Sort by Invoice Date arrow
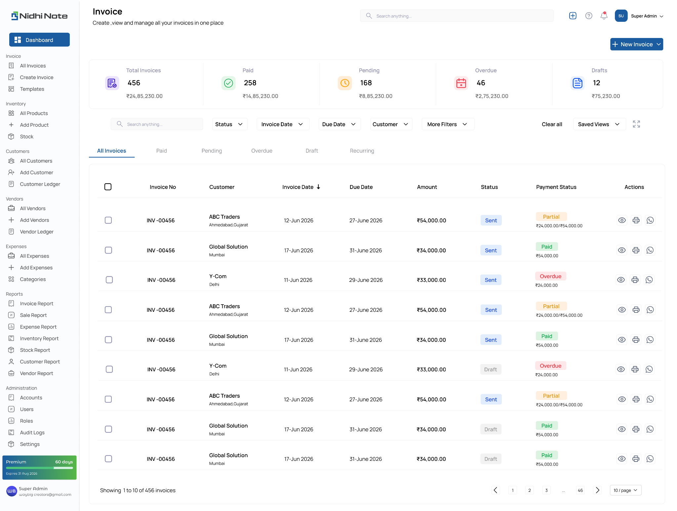This screenshot has height=511, width=677. [x=318, y=187]
